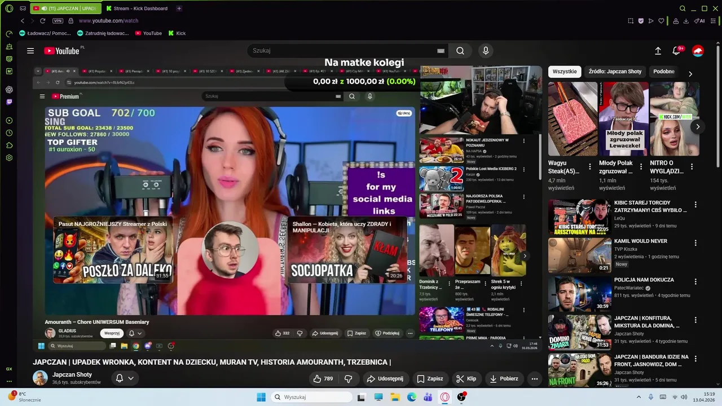Screen dimensions: 722x406
Task: Open the browser profile icon
Action: point(675,21)
